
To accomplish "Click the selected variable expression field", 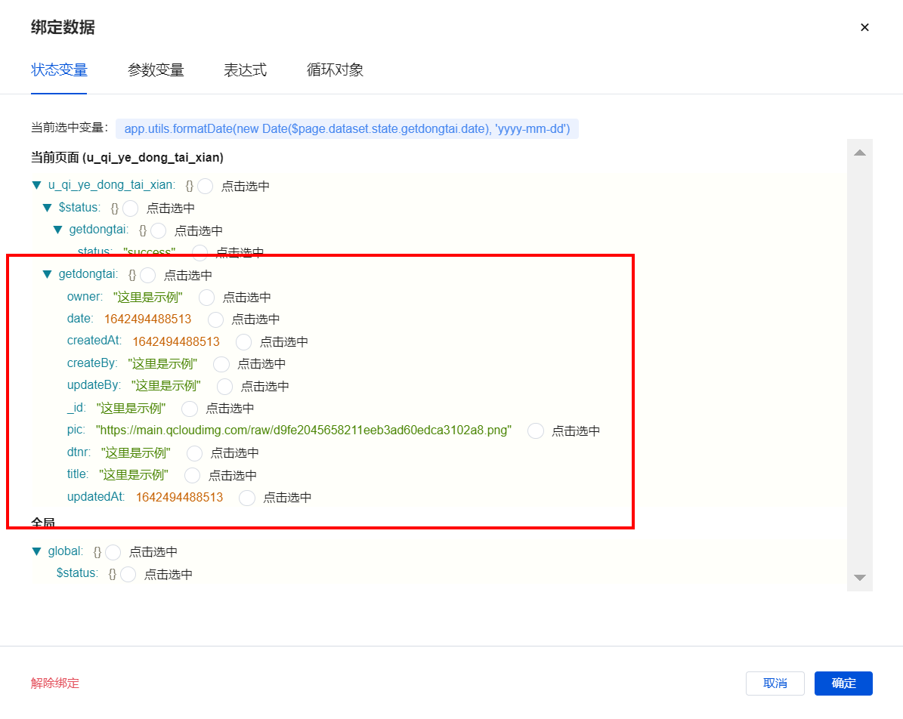I will [348, 128].
